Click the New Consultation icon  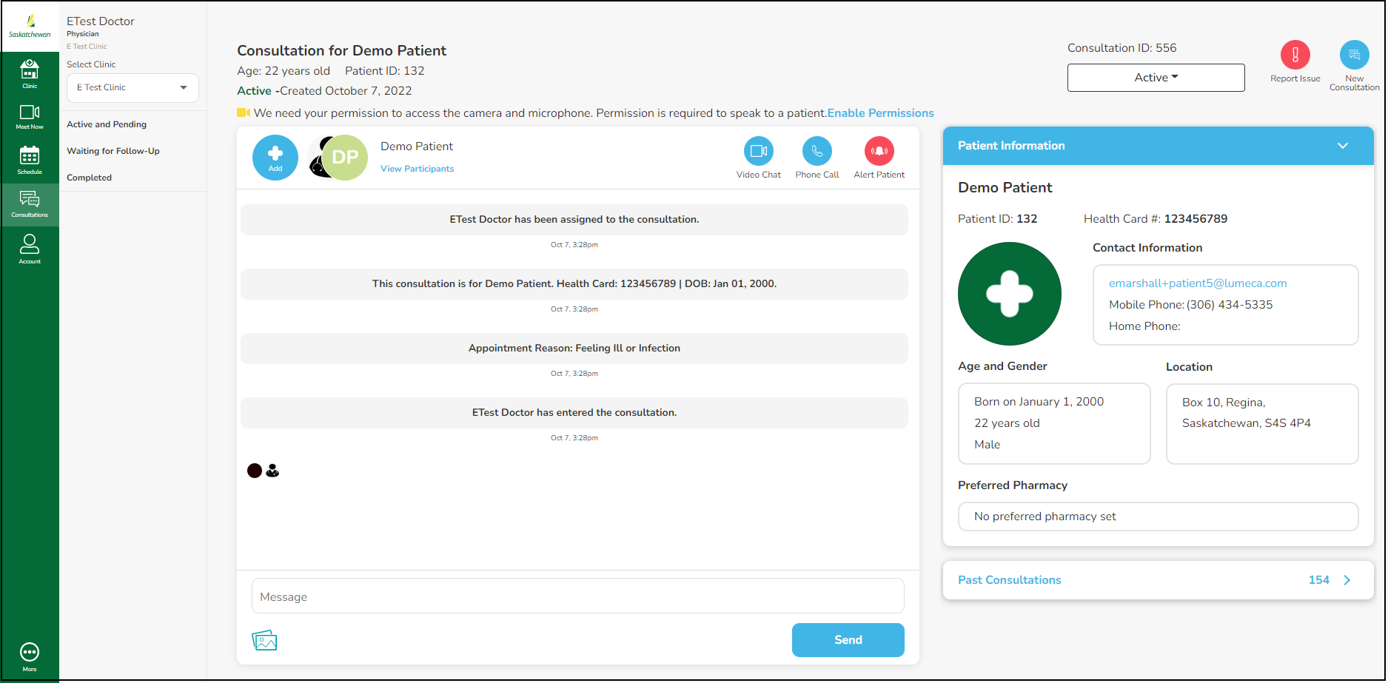click(1354, 55)
